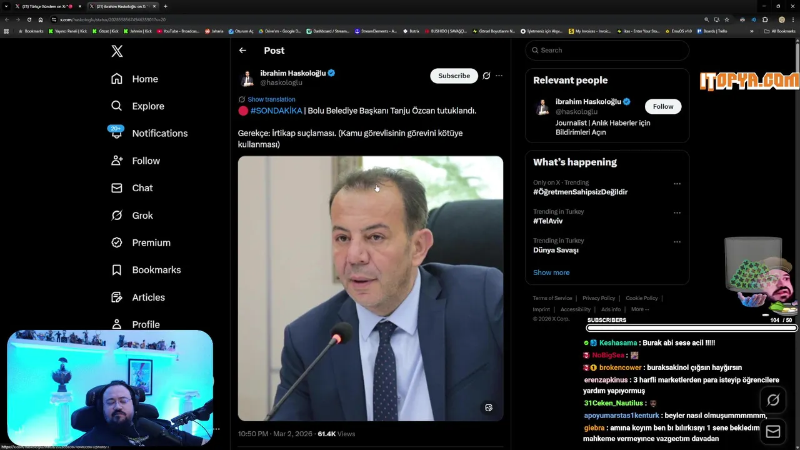800x450 pixels.
Task: Click Show translation link
Action: (271, 99)
